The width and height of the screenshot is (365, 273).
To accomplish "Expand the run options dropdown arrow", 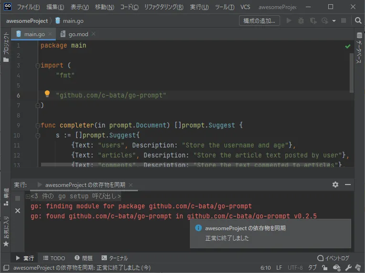I will coord(334,21).
